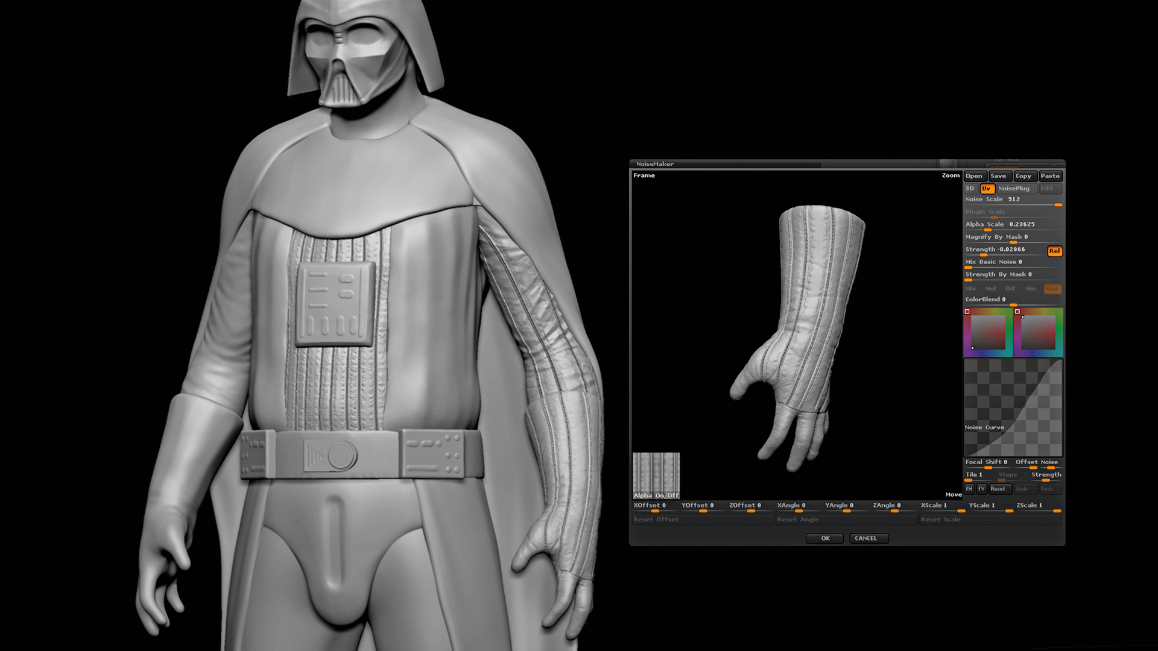The width and height of the screenshot is (1158, 651).
Task: Click the Zoom preview control
Action: click(951, 175)
